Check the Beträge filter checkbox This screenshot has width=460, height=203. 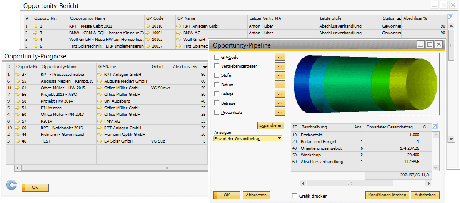tap(217, 103)
